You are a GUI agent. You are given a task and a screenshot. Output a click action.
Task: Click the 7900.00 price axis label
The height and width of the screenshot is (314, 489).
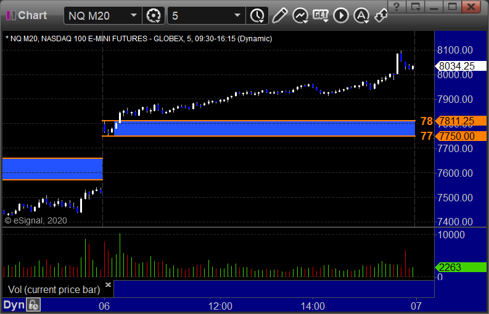(455, 99)
